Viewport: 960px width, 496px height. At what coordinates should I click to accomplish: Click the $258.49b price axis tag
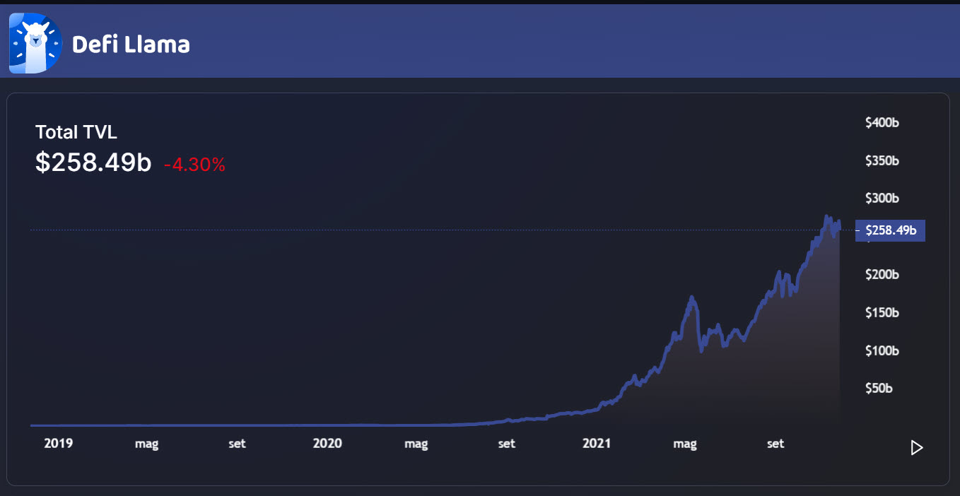point(891,230)
